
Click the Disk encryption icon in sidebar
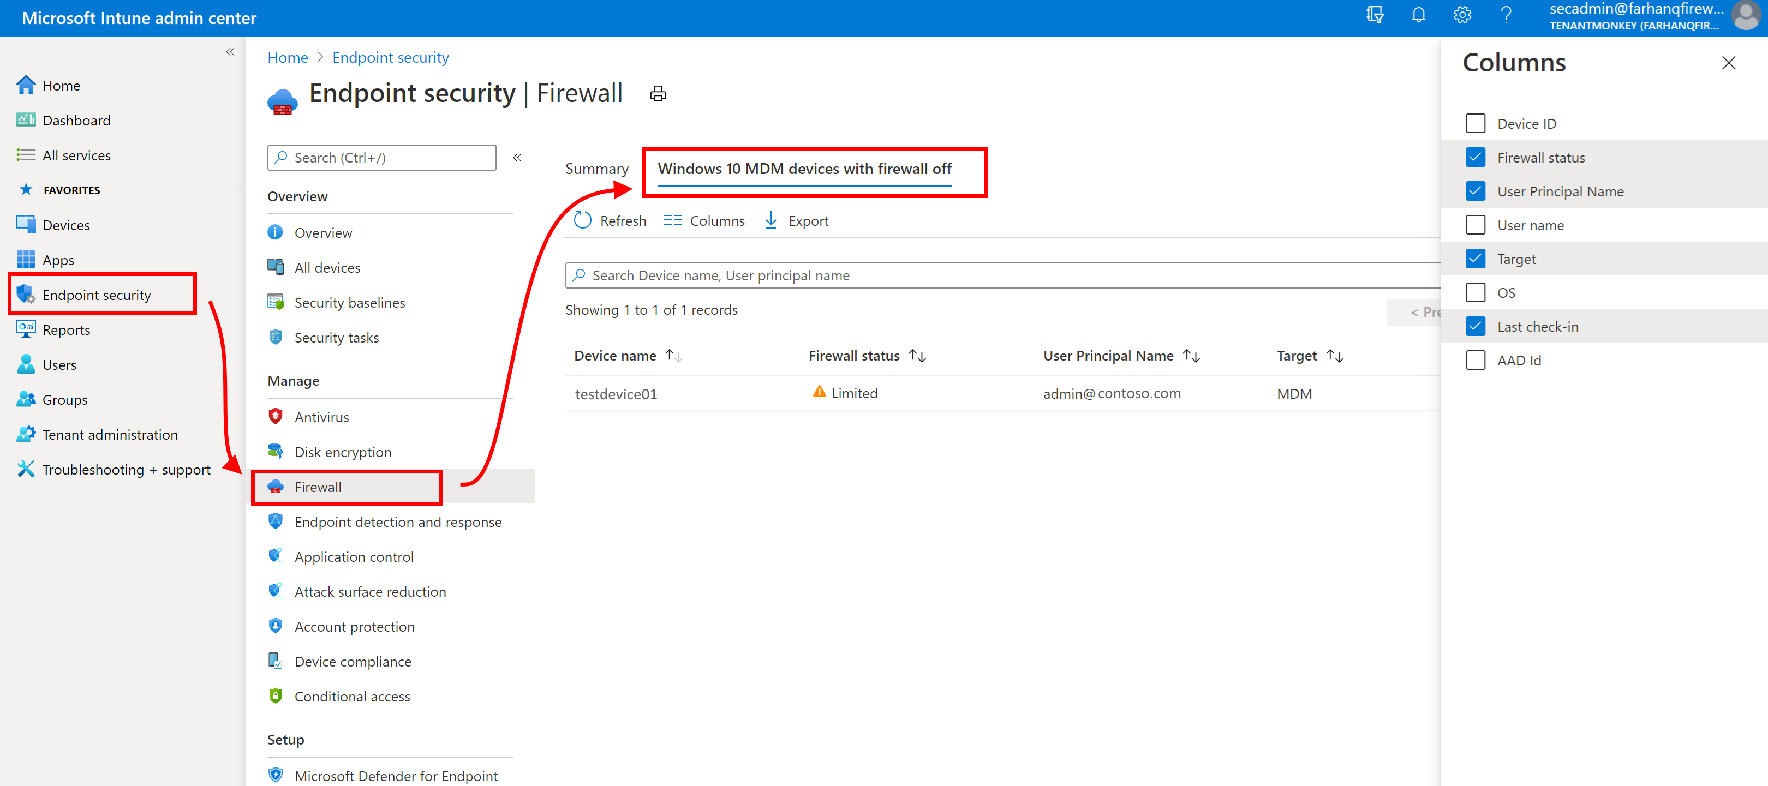275,451
